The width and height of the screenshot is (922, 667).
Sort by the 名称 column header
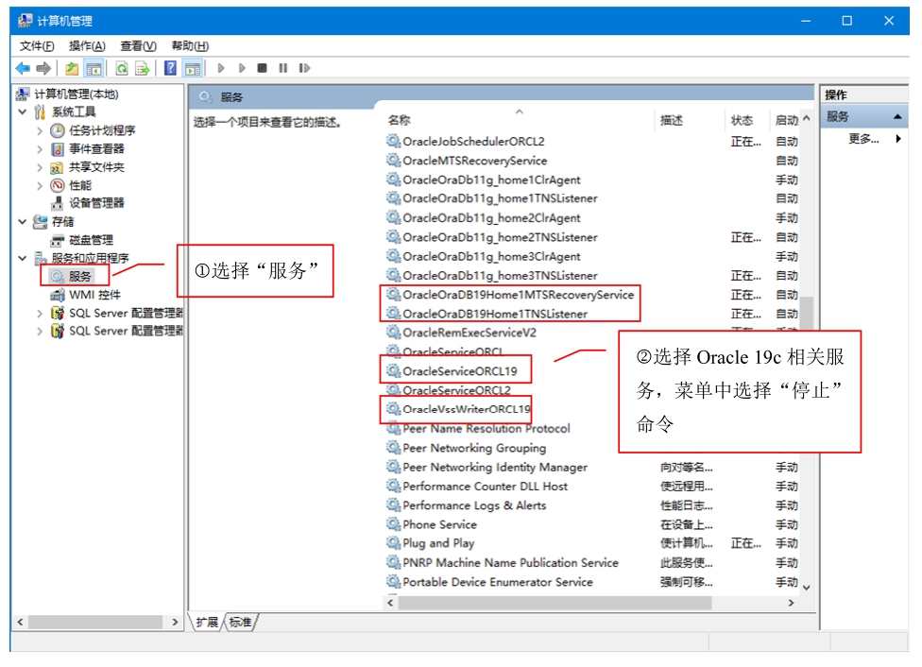(x=400, y=120)
